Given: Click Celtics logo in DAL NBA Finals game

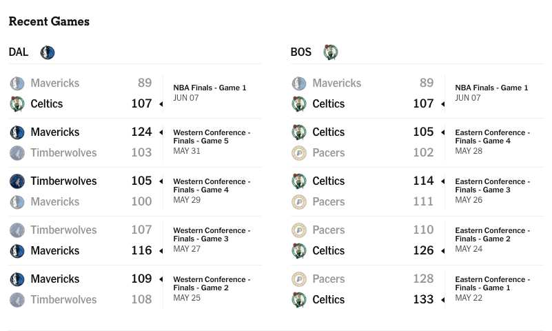Looking at the screenshot, I should [x=17, y=104].
